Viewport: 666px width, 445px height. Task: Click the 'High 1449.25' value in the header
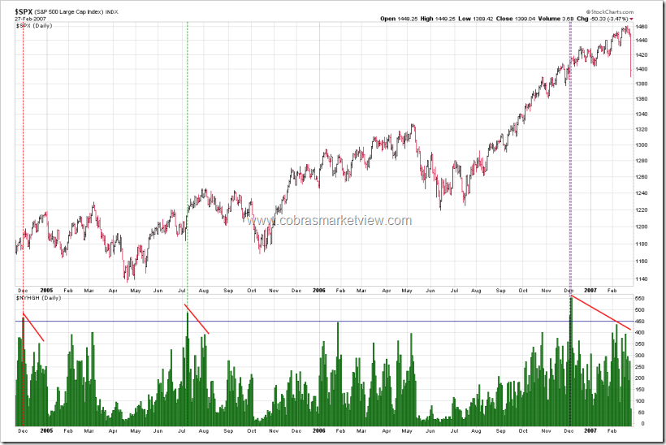[438, 19]
